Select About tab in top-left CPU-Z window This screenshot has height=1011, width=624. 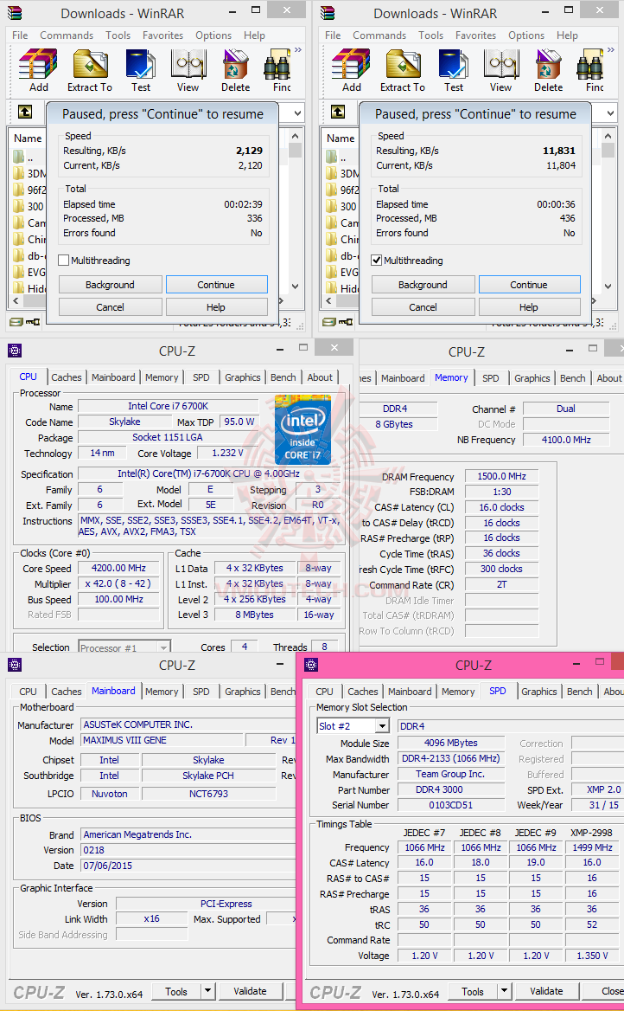tap(320, 377)
